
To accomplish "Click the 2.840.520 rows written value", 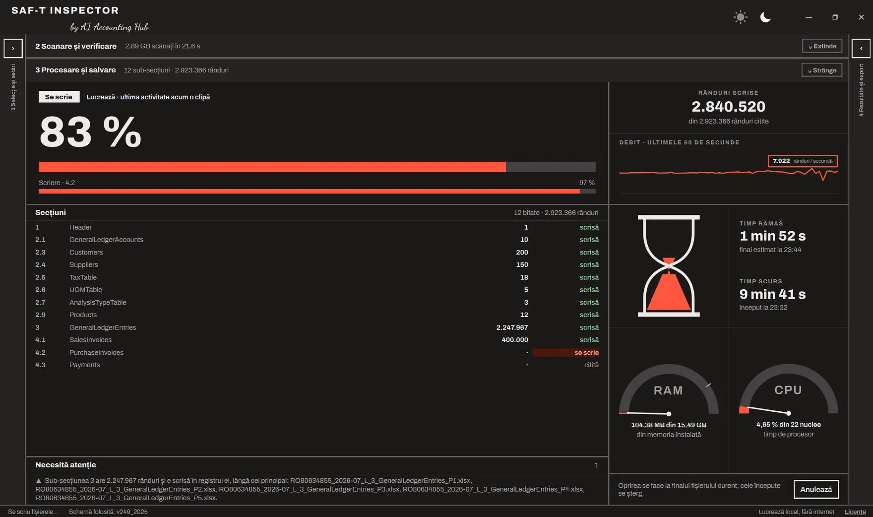I will pos(728,107).
